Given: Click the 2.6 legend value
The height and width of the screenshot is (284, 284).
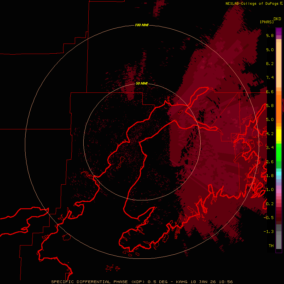Looking at the screenshot, I should 270,162.
